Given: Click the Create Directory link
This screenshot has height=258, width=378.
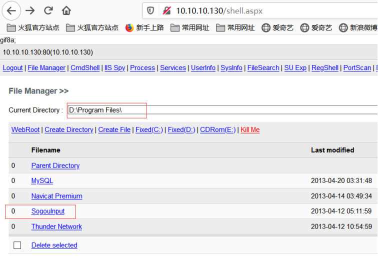Looking at the screenshot, I should pyautogui.click(x=68, y=129).
